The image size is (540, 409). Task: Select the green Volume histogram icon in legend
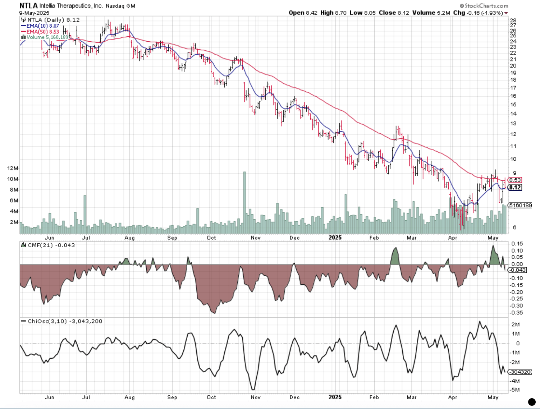24,37
